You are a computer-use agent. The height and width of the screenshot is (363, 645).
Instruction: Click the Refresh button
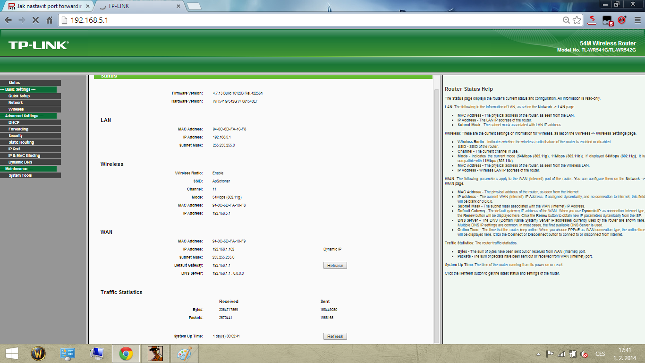[335, 337]
